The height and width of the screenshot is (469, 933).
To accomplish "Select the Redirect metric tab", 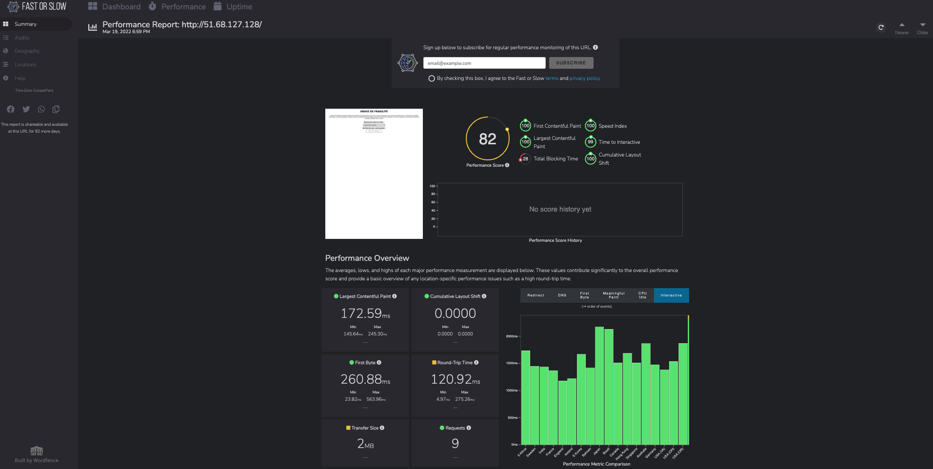I will (x=536, y=295).
